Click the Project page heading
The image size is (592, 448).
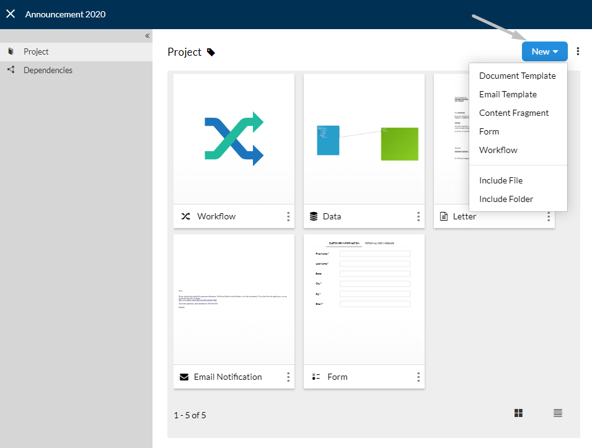point(185,52)
